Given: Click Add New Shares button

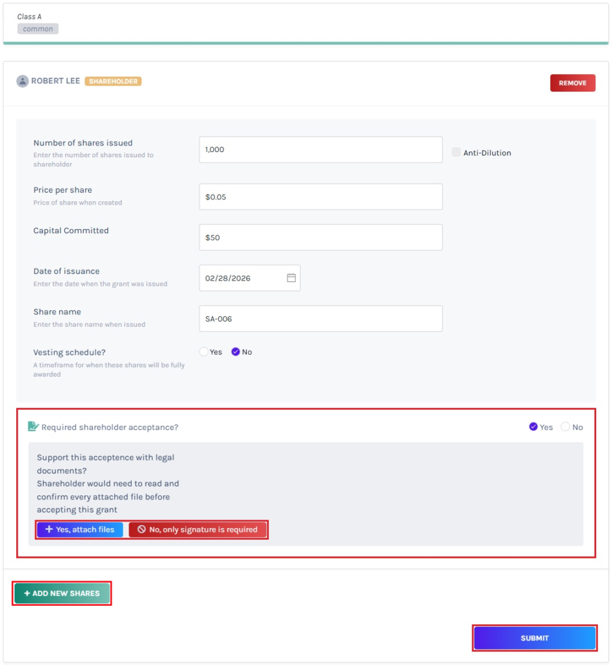Looking at the screenshot, I should [62, 594].
